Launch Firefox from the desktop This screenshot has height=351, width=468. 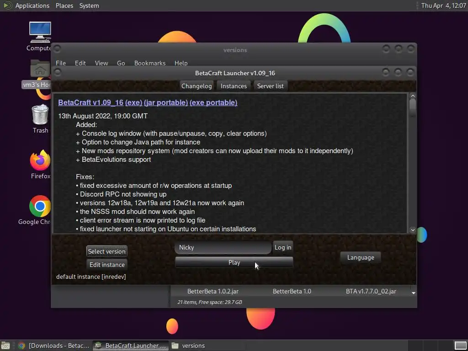coord(40,164)
